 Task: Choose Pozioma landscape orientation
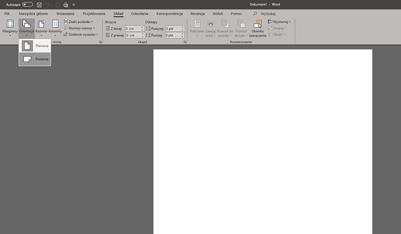pyautogui.click(x=35, y=59)
